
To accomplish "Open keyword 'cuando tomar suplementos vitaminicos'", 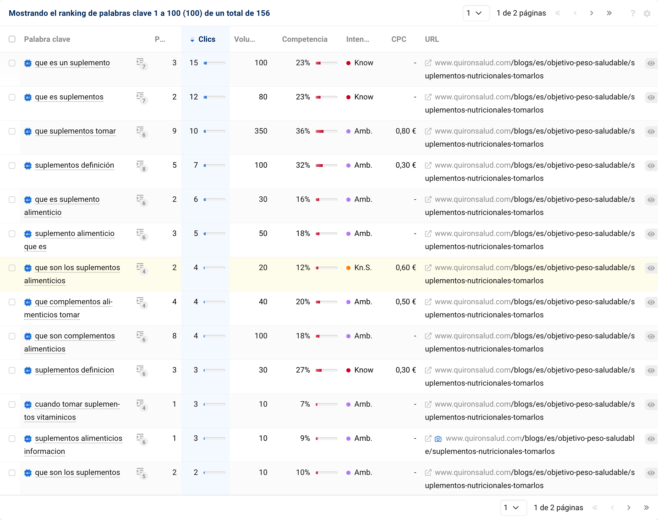I will (77, 404).
